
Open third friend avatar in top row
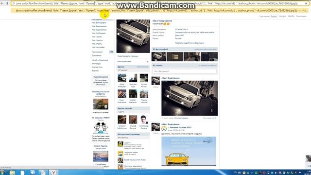(x=144, y=78)
